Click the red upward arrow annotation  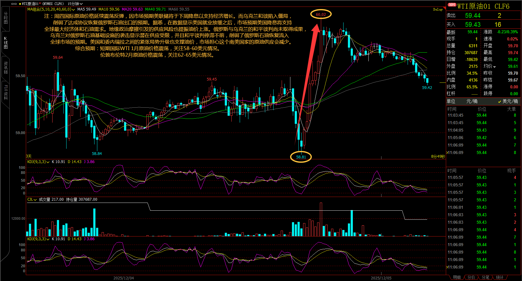308,81
